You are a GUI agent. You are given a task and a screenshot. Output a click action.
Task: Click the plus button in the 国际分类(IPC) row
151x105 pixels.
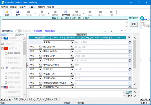click(130, 50)
